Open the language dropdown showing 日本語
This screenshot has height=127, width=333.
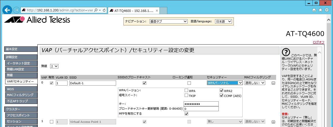pos(223,21)
